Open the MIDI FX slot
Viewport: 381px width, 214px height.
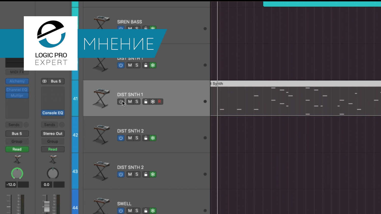[17, 72]
